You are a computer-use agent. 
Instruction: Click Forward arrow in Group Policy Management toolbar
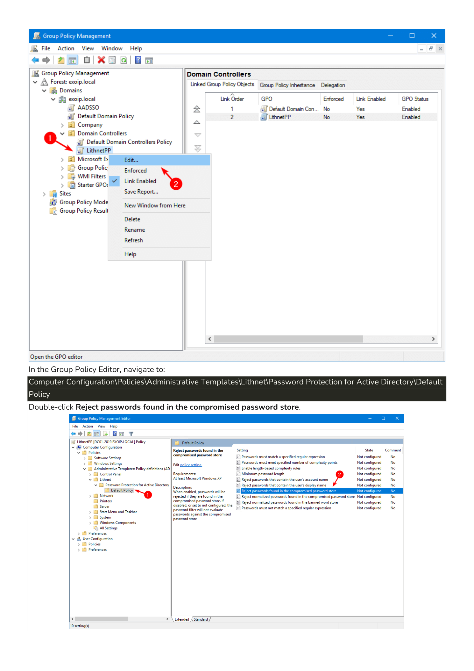click(x=46, y=60)
